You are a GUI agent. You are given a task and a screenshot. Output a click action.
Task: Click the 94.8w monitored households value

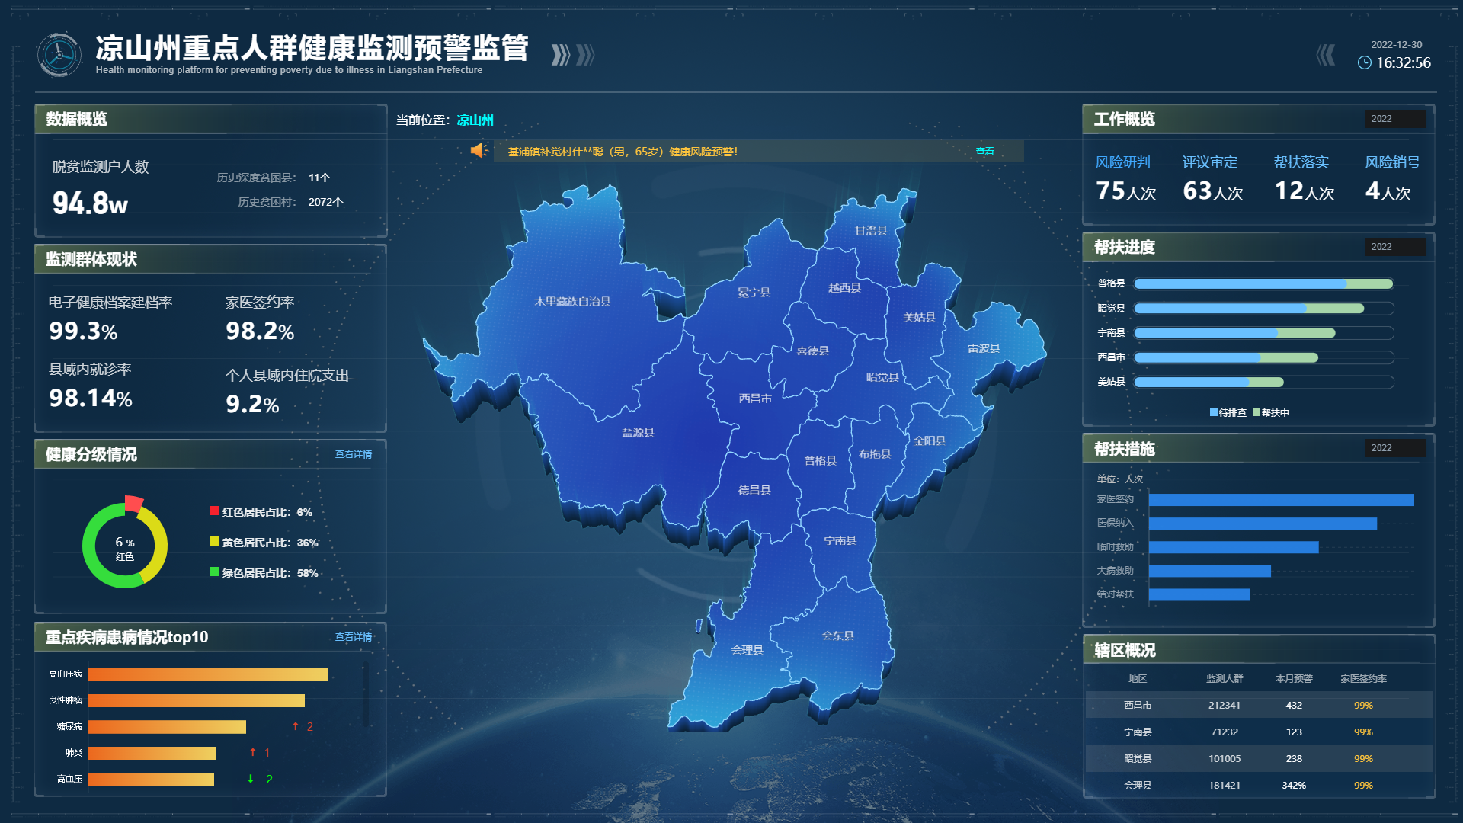tap(90, 203)
